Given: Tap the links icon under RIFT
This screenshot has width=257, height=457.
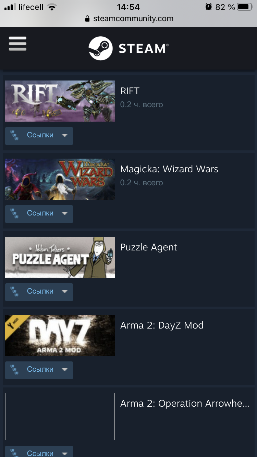Looking at the screenshot, I should point(14,136).
